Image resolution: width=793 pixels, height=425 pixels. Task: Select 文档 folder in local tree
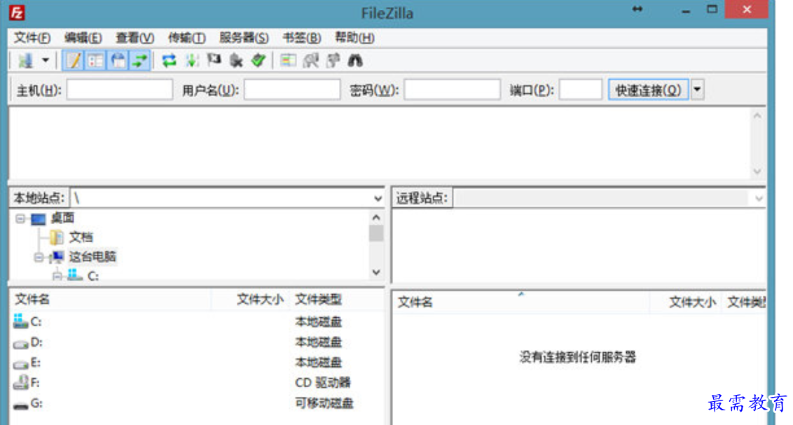pyautogui.click(x=81, y=237)
